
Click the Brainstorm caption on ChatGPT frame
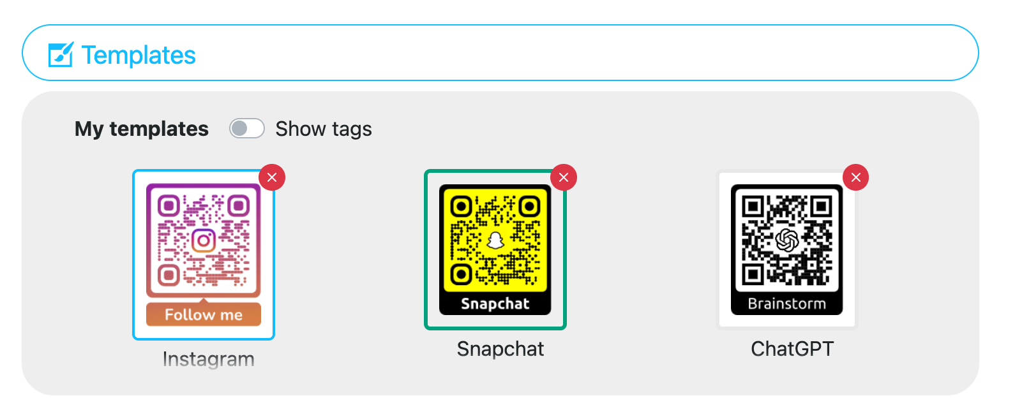[x=787, y=304]
